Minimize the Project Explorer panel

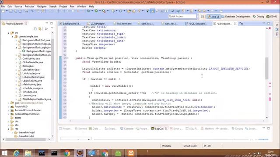(x=47, y=23)
